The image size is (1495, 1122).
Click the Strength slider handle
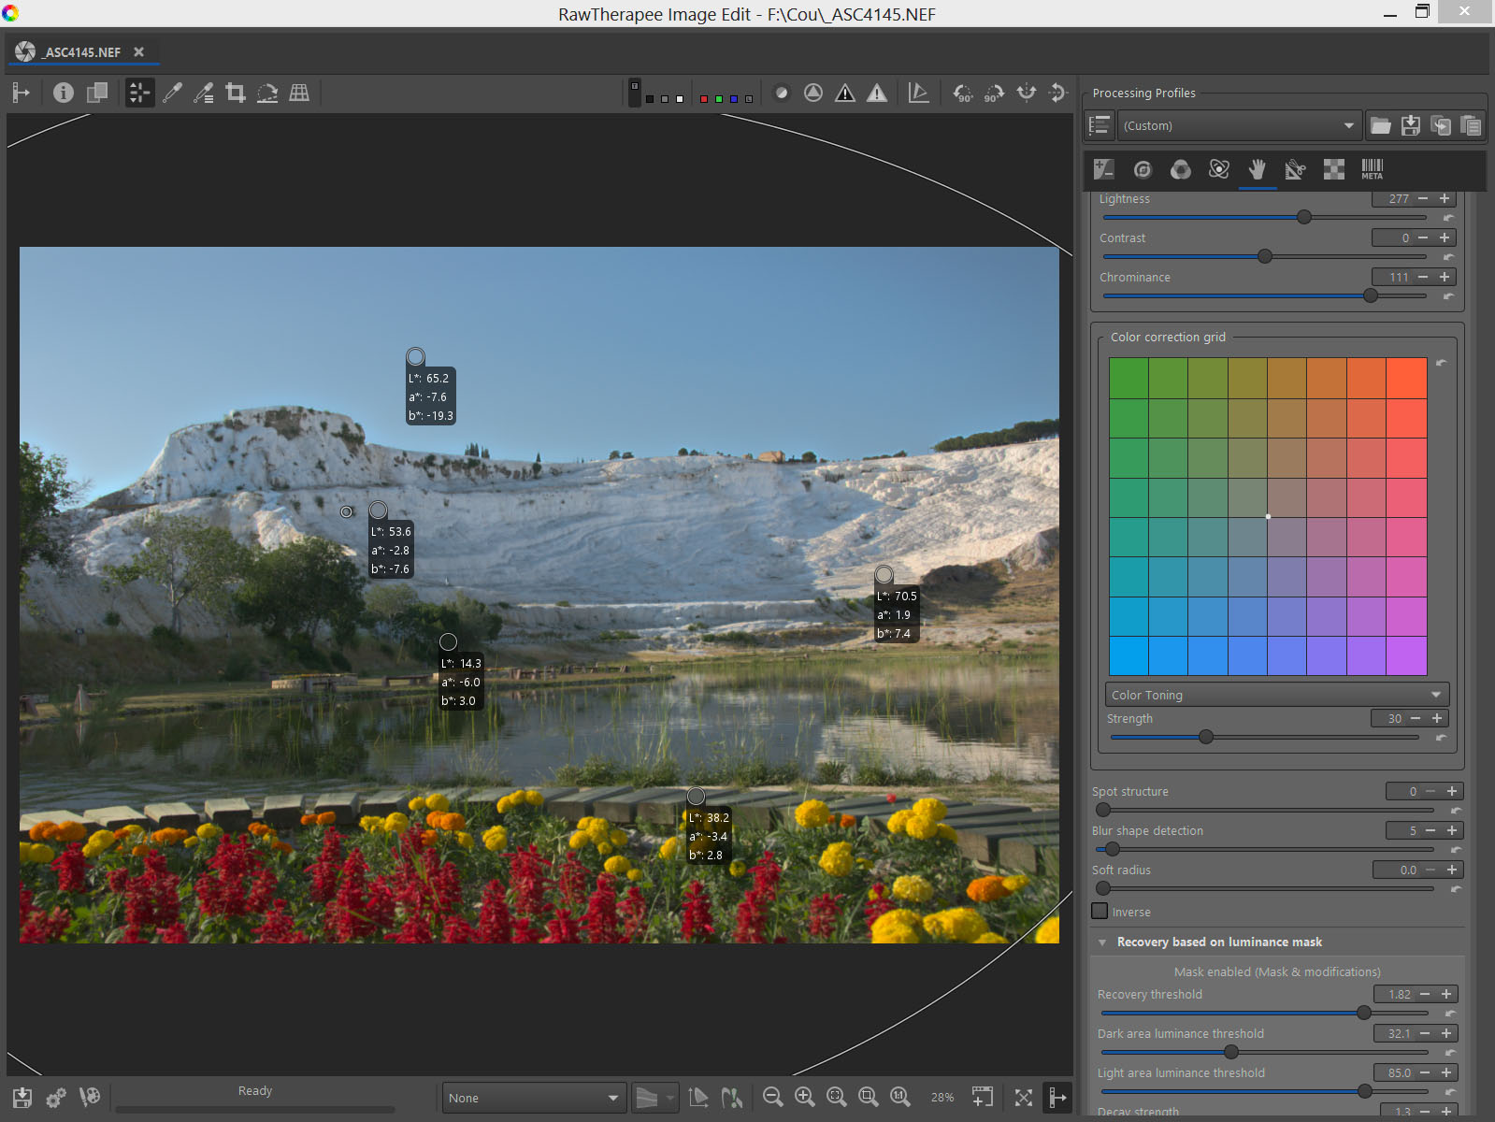(x=1206, y=737)
